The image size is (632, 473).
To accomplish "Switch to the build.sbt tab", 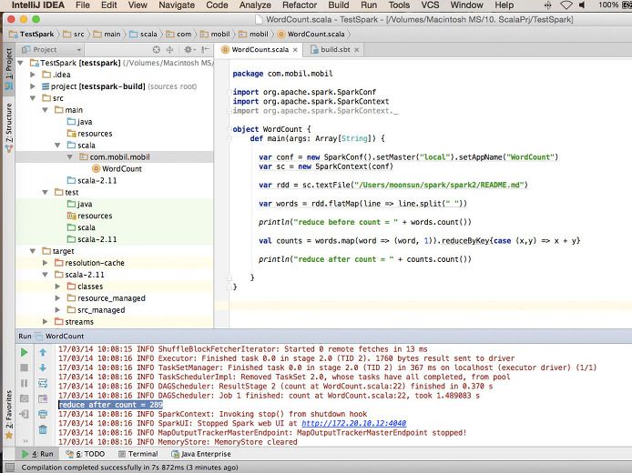I will tap(335, 49).
